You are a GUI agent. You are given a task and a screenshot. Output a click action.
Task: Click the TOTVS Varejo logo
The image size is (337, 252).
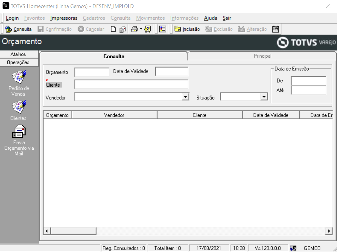[306, 42]
